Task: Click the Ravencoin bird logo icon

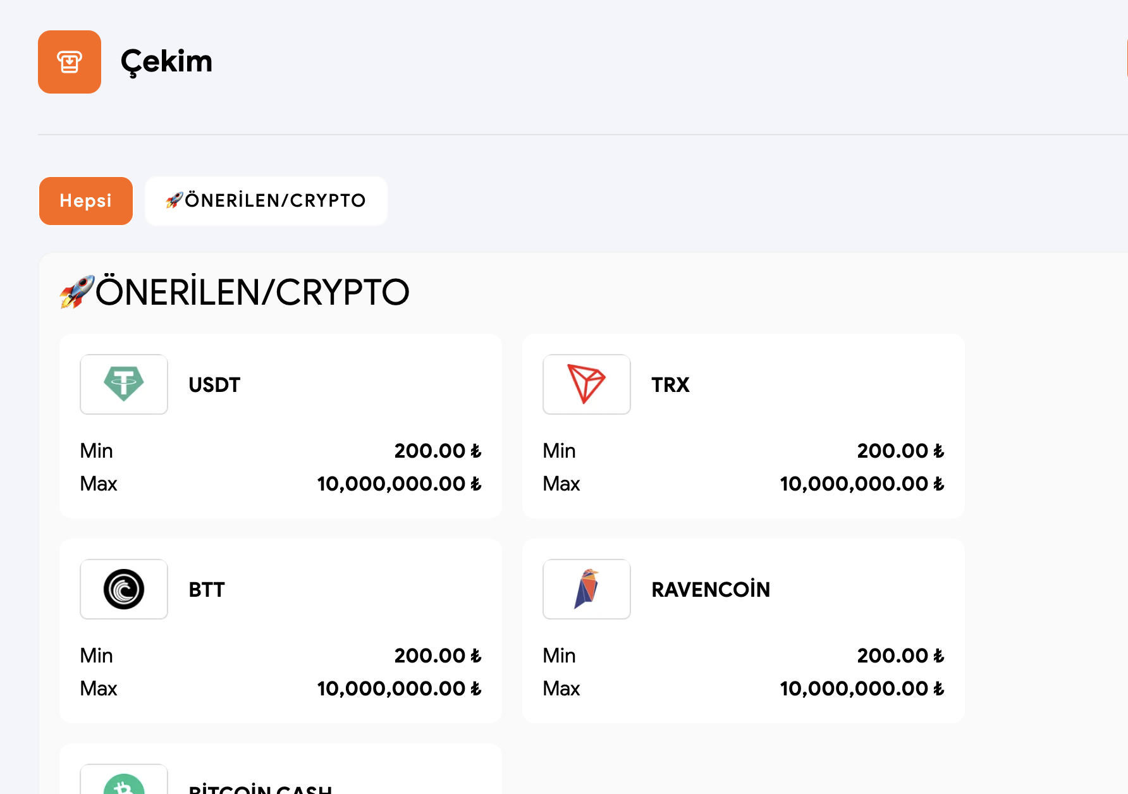Action: click(587, 589)
